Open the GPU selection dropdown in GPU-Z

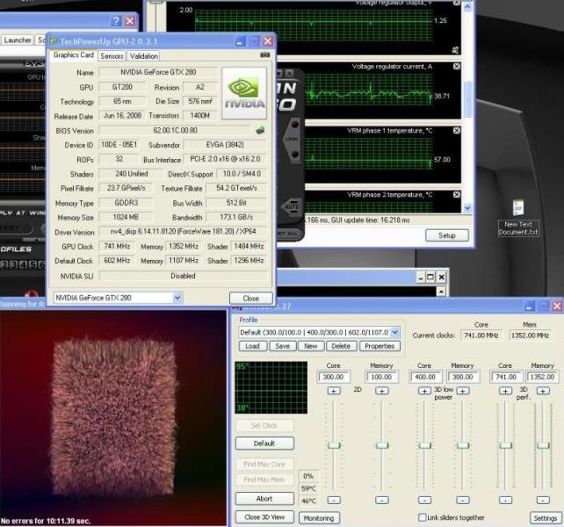pos(177,298)
